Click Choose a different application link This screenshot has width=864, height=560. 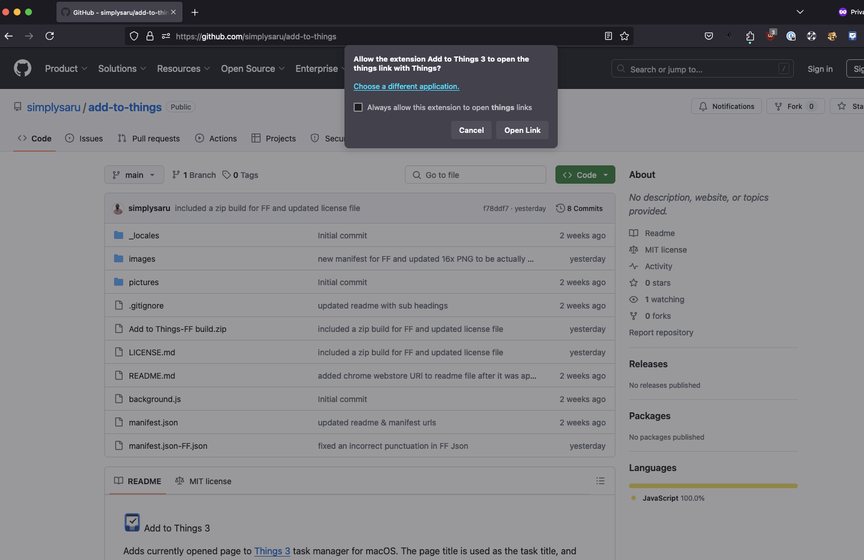(406, 86)
